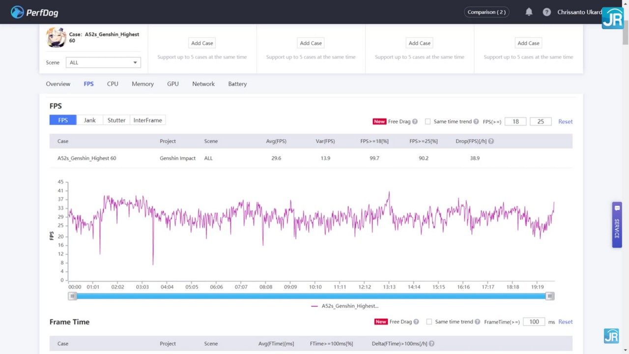629x354 pixels.
Task: Click the FrameTime threshold input showing 100
Action: click(534, 322)
